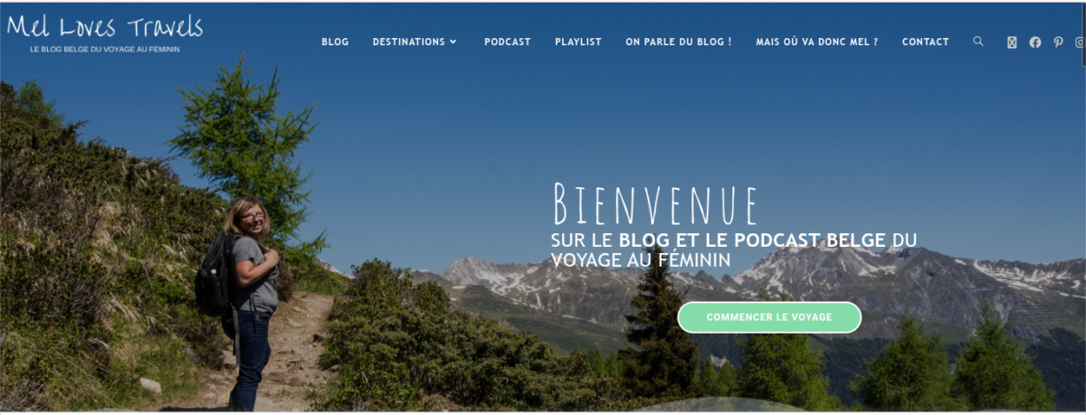Click the 'Commencer le voyage' button
Viewport: 1086px width, 415px height.
[x=769, y=317]
